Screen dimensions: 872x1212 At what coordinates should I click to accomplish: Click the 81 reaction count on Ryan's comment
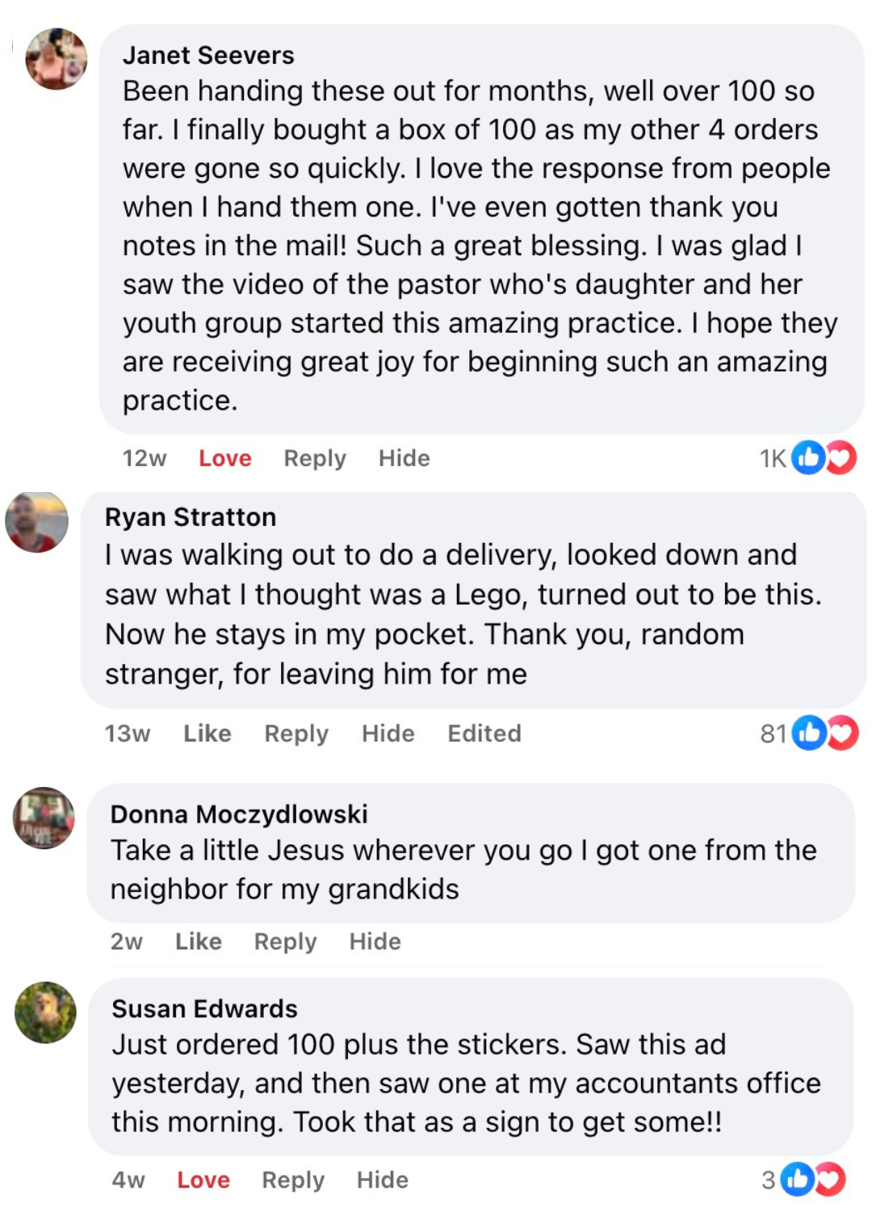click(772, 733)
